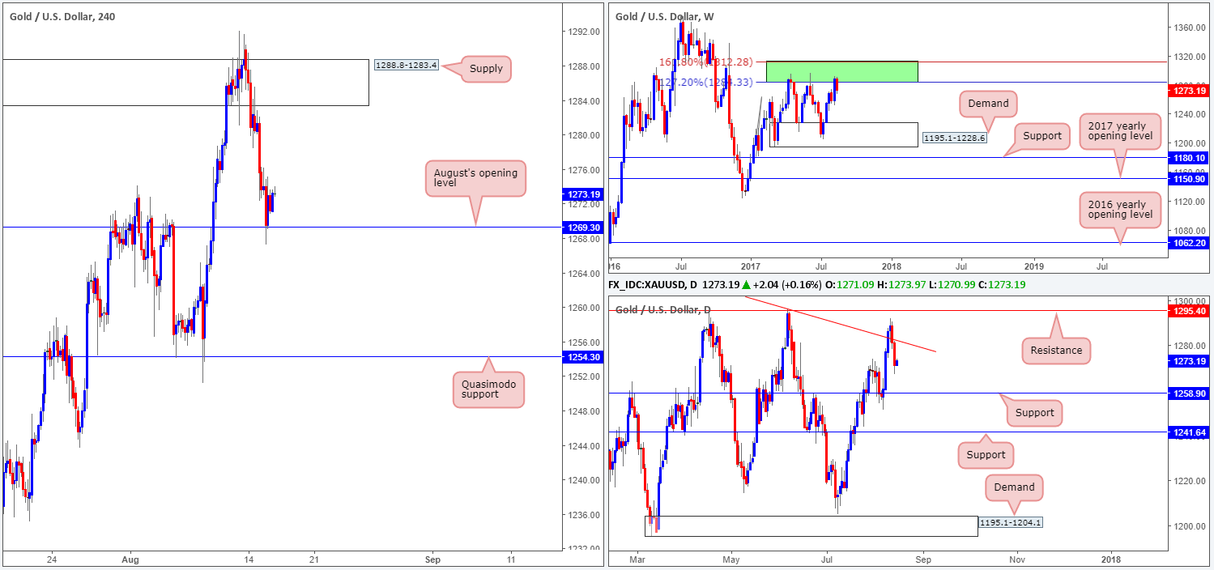Screen dimensions: 1214x570
Task: Click the August's opening level callout
Action: pyautogui.click(x=475, y=179)
